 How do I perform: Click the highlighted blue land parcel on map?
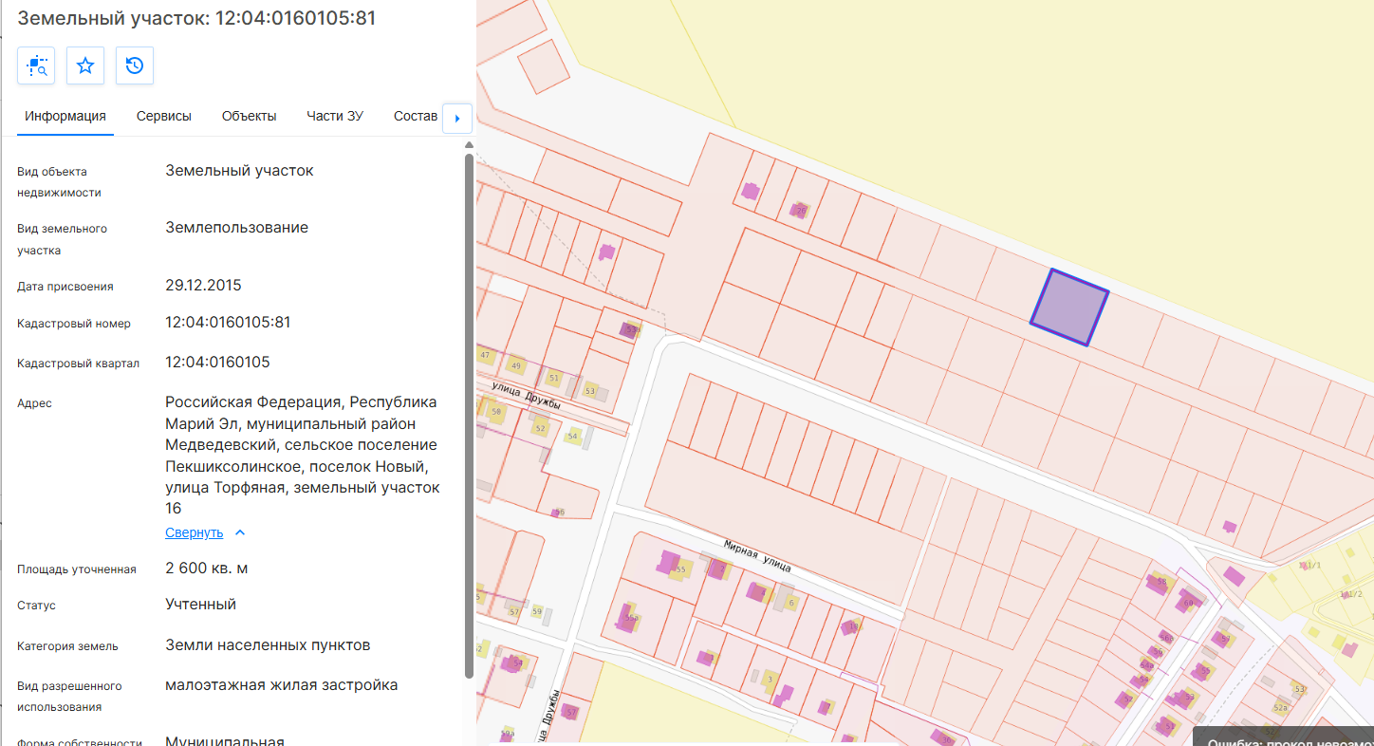[x=1069, y=307]
